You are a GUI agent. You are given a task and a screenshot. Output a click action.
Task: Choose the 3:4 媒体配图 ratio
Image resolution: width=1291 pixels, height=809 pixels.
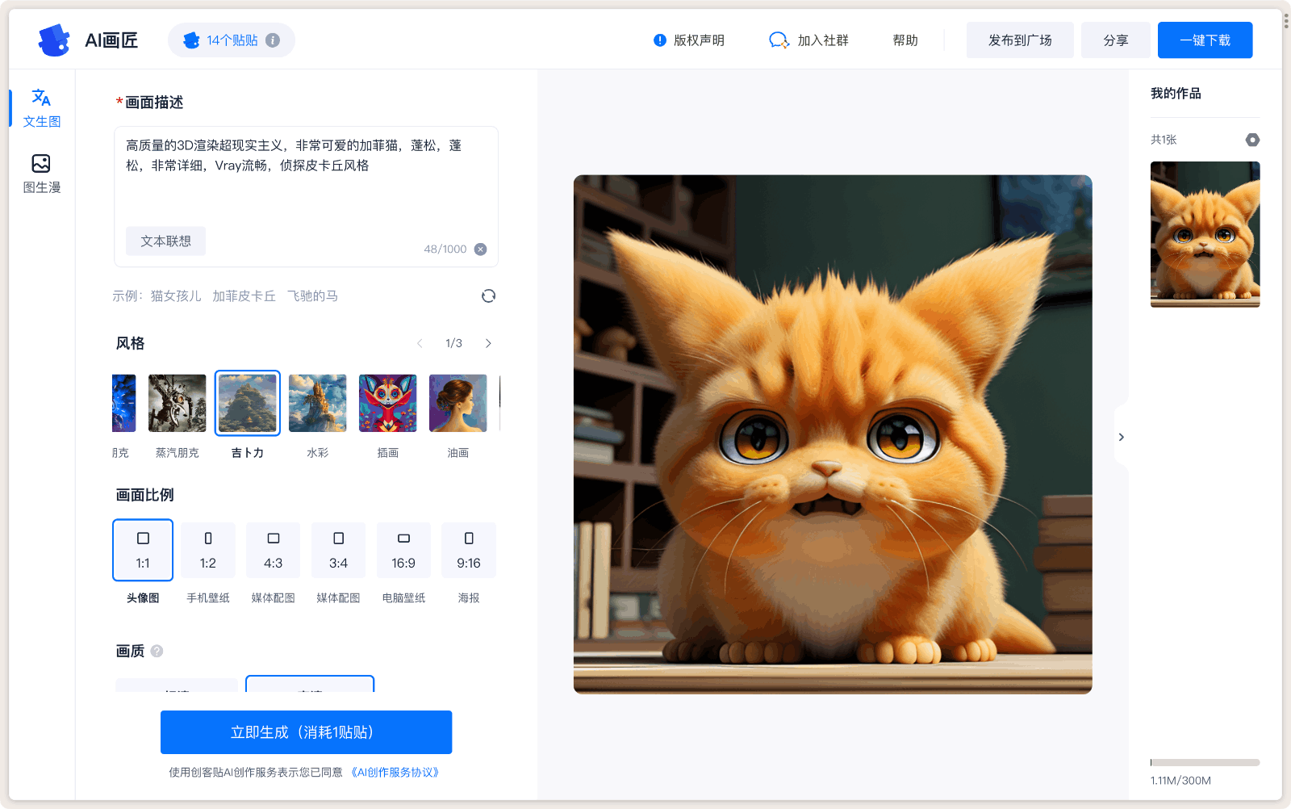pyautogui.click(x=339, y=550)
